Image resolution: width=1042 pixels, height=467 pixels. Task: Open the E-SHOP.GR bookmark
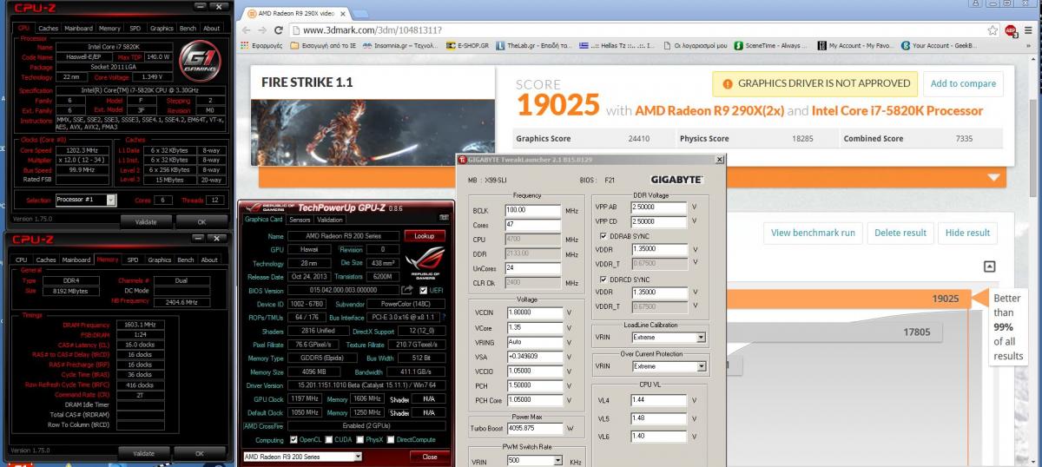click(x=468, y=46)
